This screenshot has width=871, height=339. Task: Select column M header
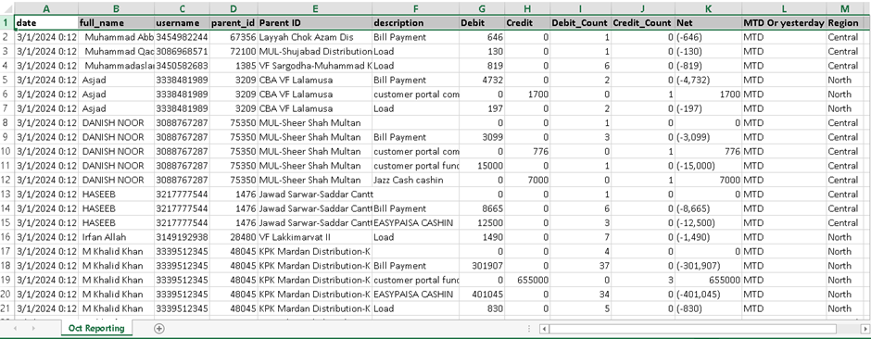(845, 8)
